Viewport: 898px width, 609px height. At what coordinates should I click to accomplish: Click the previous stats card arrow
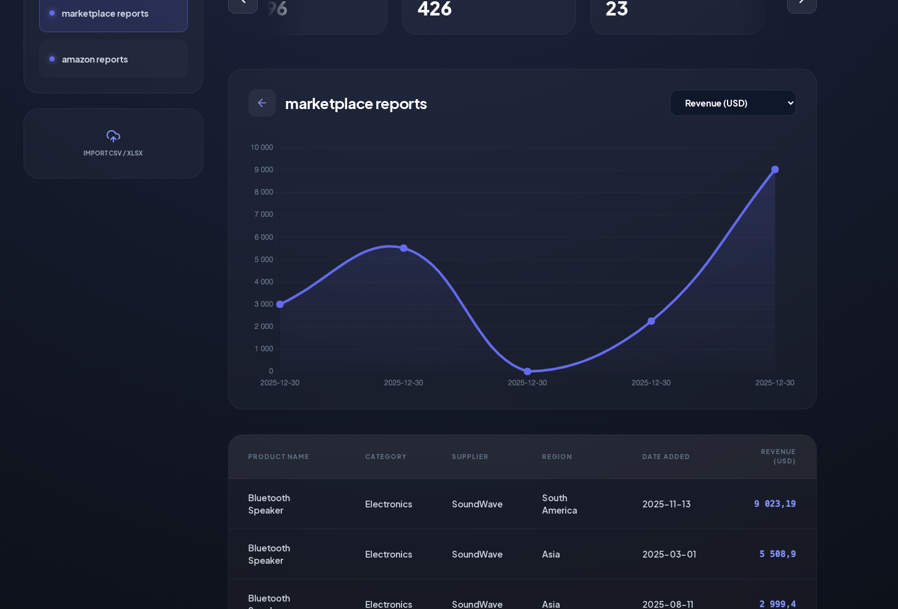(x=243, y=3)
